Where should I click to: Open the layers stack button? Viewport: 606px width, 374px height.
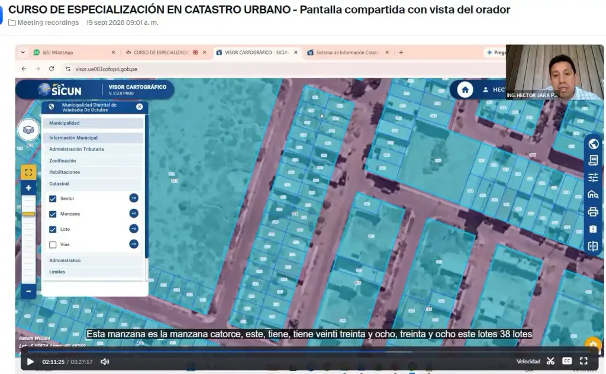tap(28, 130)
